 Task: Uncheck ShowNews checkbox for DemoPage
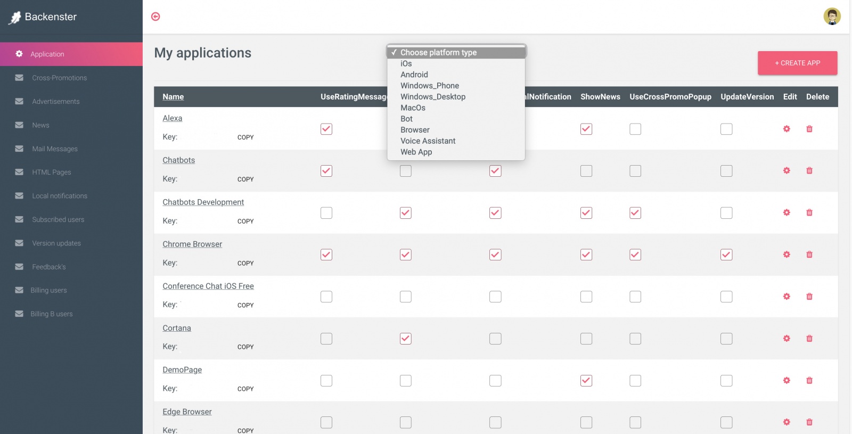point(586,380)
